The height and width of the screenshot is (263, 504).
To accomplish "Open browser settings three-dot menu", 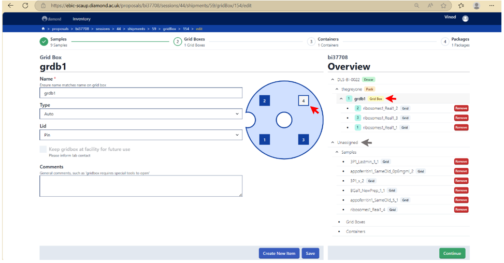I will click(x=492, y=6).
